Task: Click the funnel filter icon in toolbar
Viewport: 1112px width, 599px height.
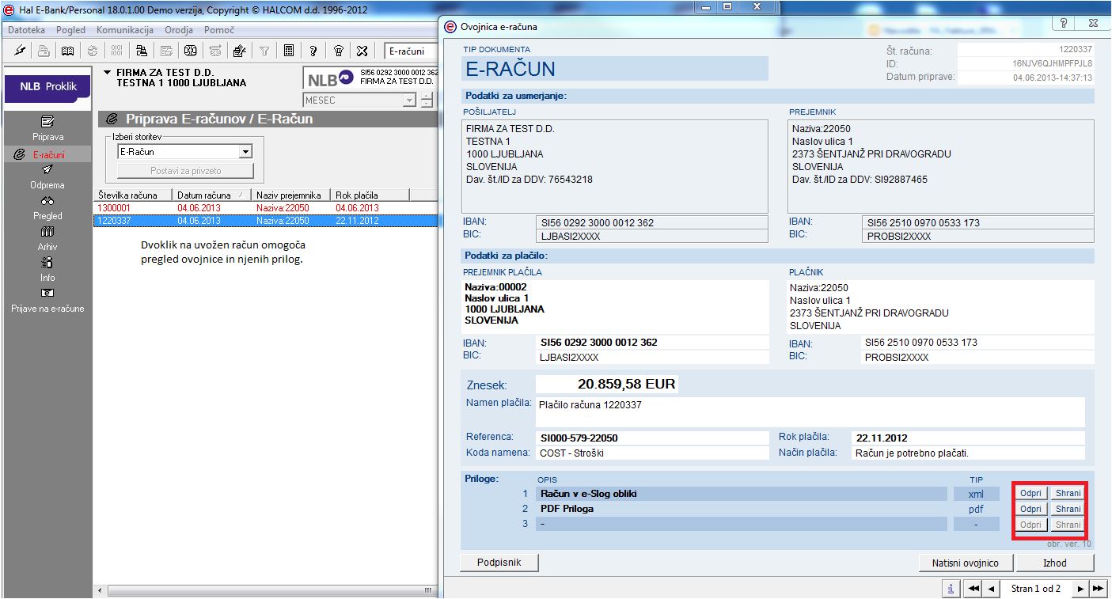Action: [x=264, y=51]
